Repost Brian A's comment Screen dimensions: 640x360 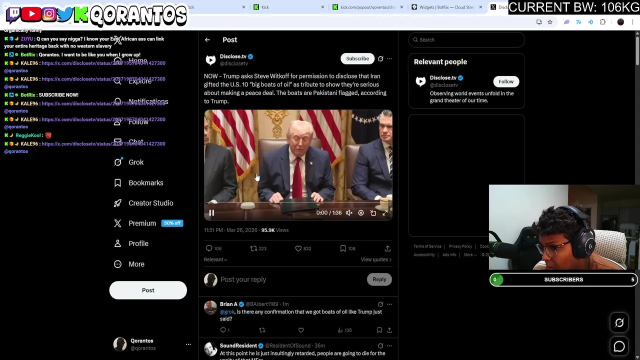pyautogui.click(x=262, y=330)
